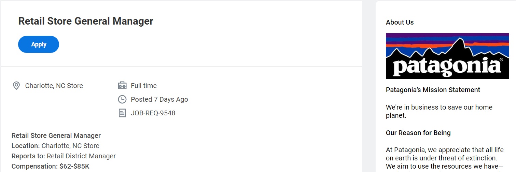Click the About Us heading

(400, 22)
